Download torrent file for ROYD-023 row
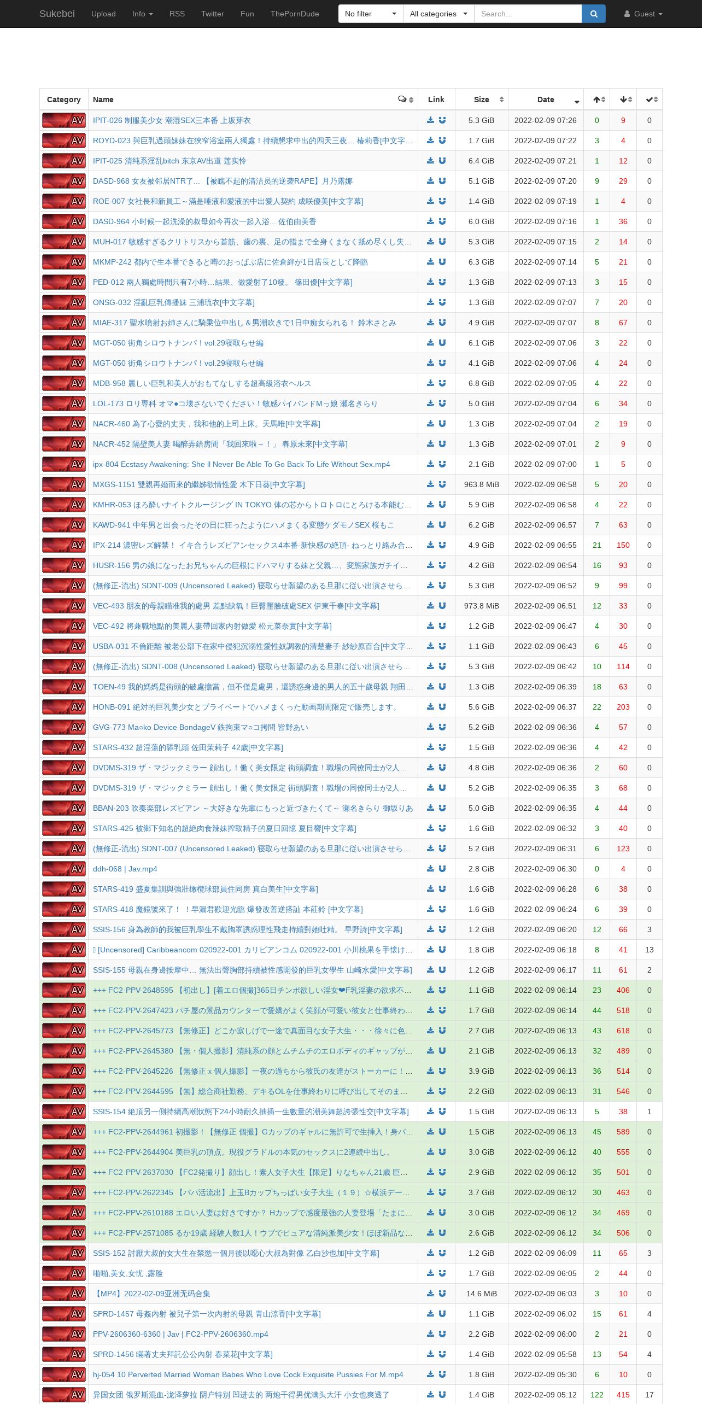The width and height of the screenshot is (702, 1404). (431, 141)
